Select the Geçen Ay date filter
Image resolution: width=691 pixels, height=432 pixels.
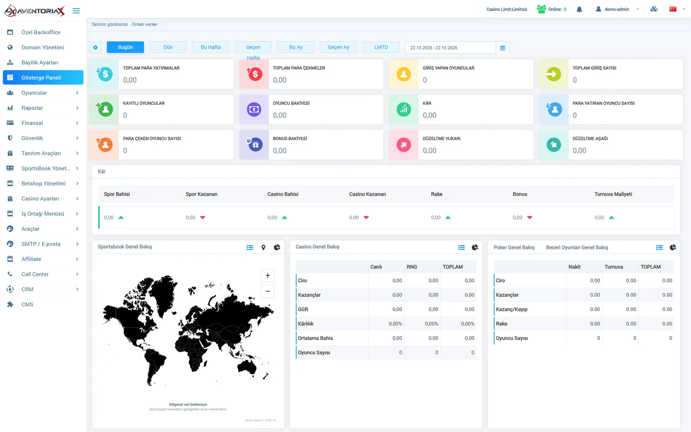click(339, 47)
